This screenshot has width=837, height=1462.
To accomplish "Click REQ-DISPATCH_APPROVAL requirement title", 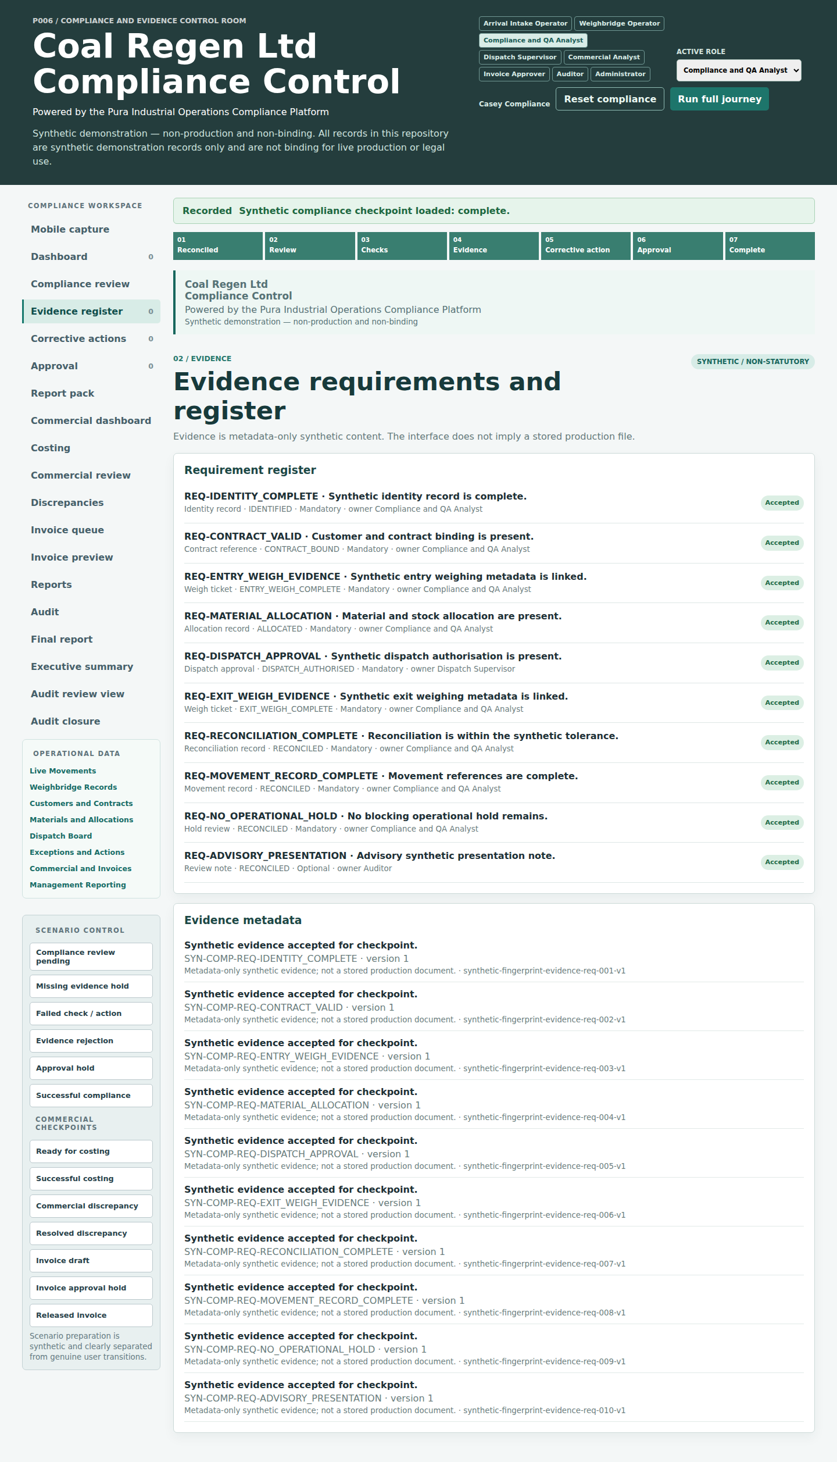I will 373,656.
